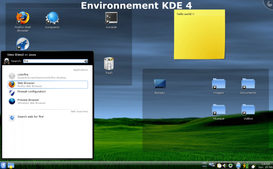Open the favorites folder icon in the panel
Screen dimensions: 273x169
[11, 166]
